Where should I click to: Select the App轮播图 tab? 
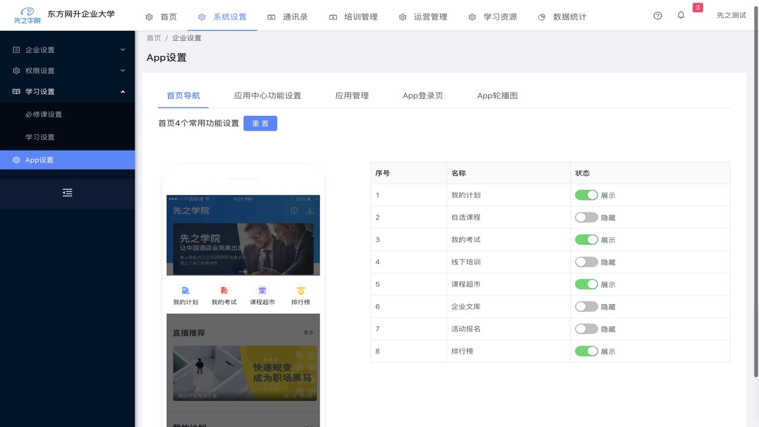click(498, 95)
